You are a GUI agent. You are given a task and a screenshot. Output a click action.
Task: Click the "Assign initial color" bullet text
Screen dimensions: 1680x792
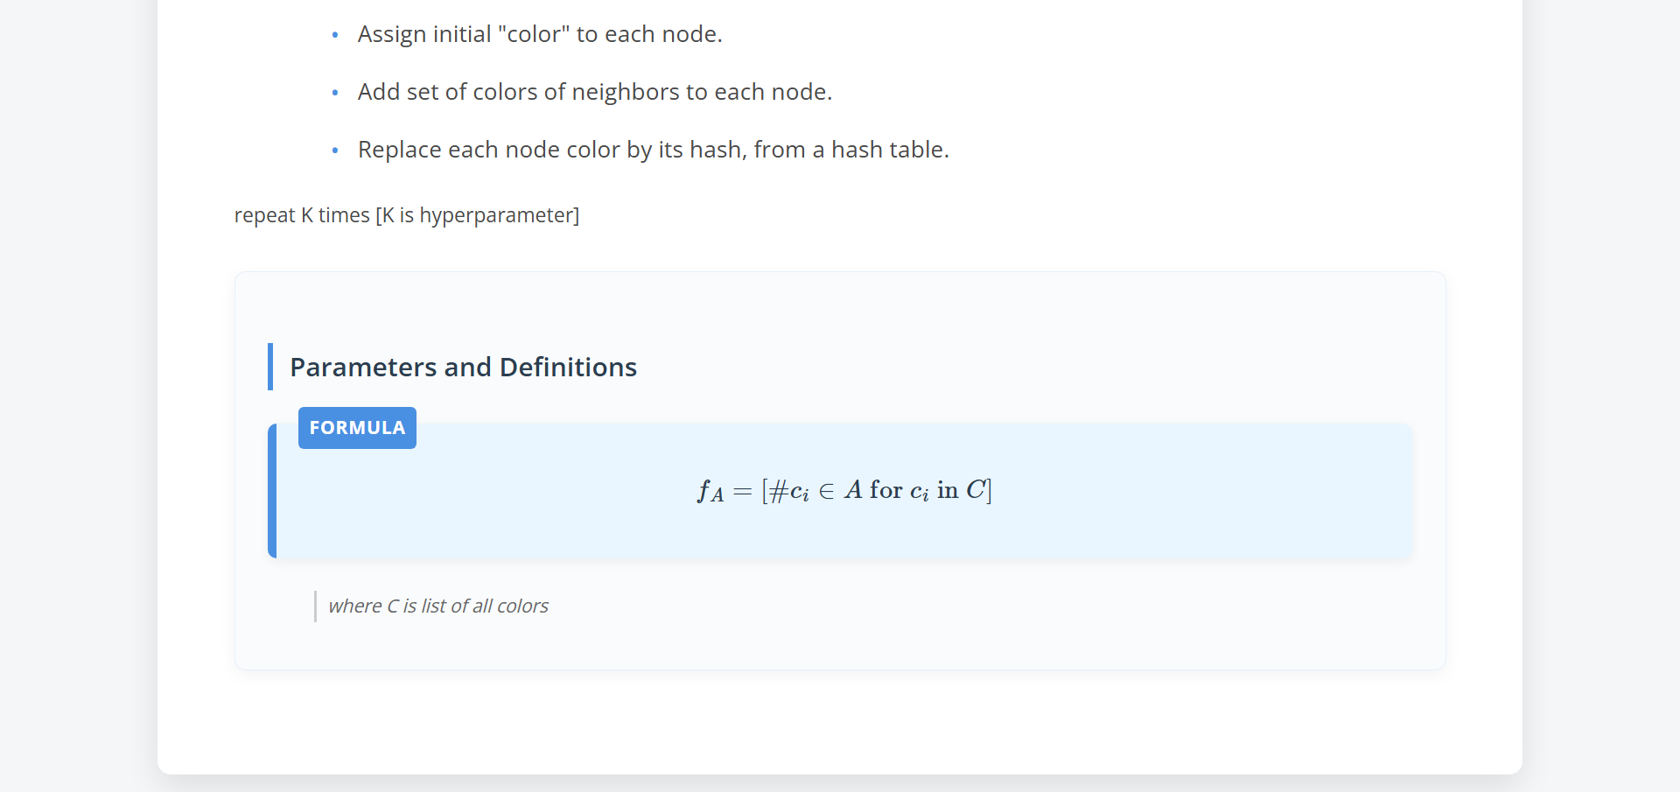click(x=539, y=34)
